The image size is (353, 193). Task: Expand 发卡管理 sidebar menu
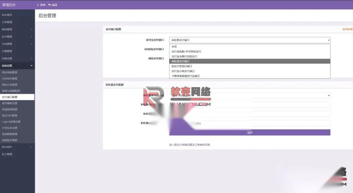click(x=17, y=37)
